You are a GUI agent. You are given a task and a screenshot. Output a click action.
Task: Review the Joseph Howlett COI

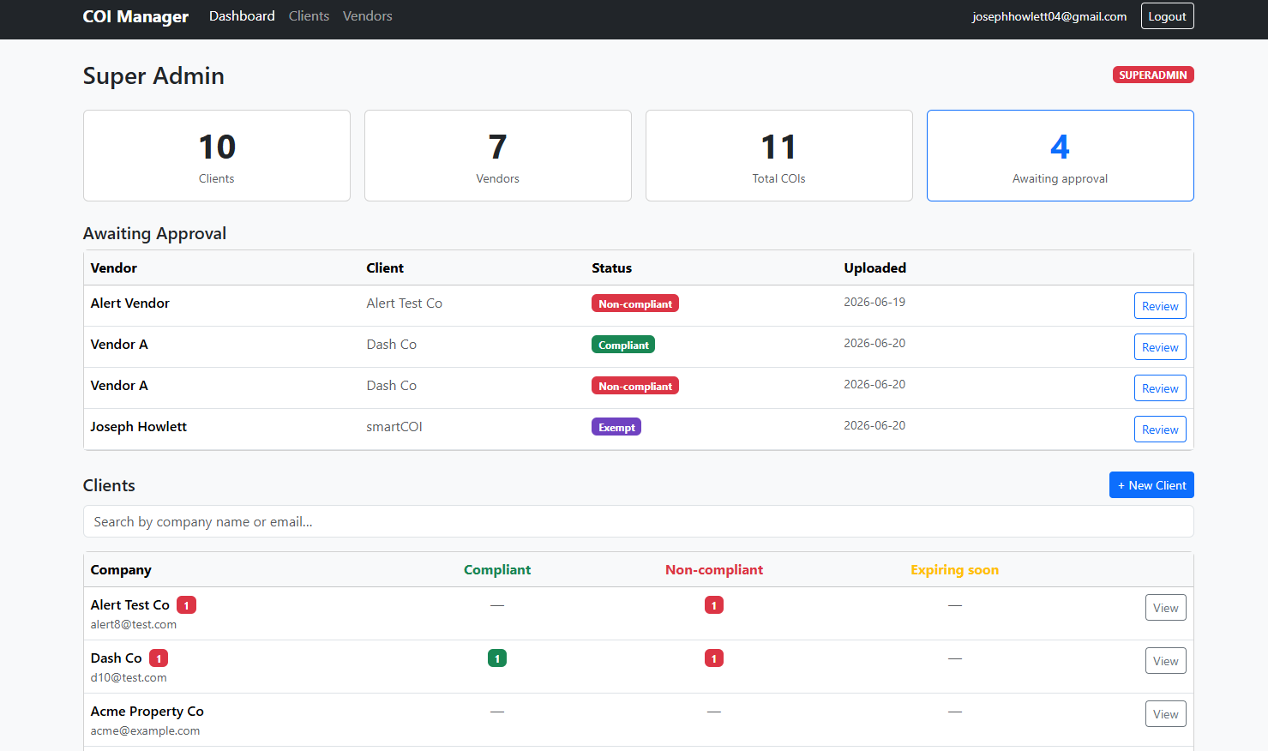point(1160,430)
